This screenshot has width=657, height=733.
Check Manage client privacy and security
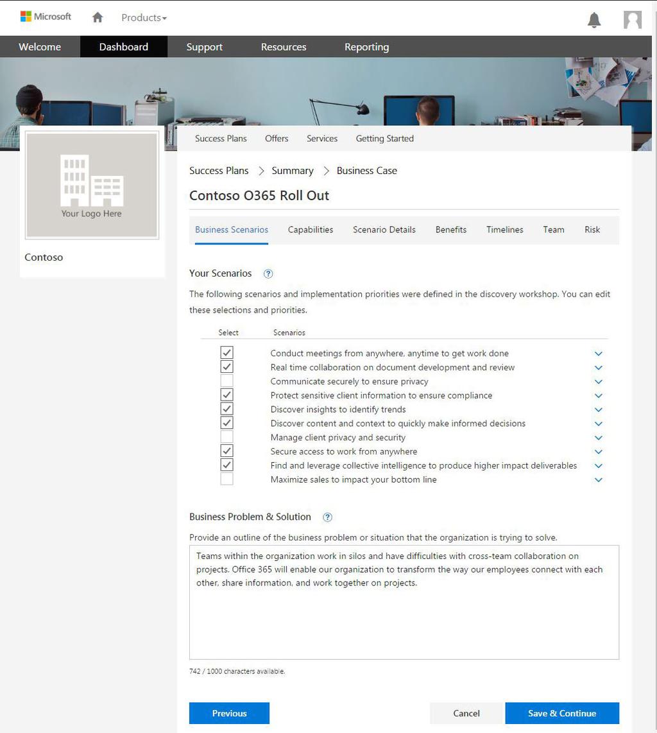226,436
